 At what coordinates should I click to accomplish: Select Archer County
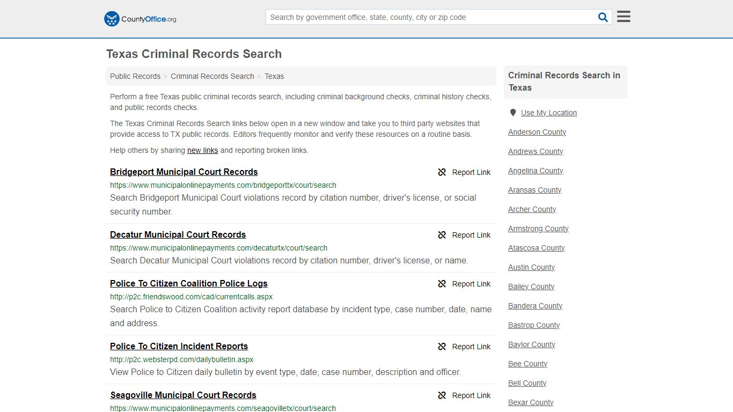tap(532, 209)
